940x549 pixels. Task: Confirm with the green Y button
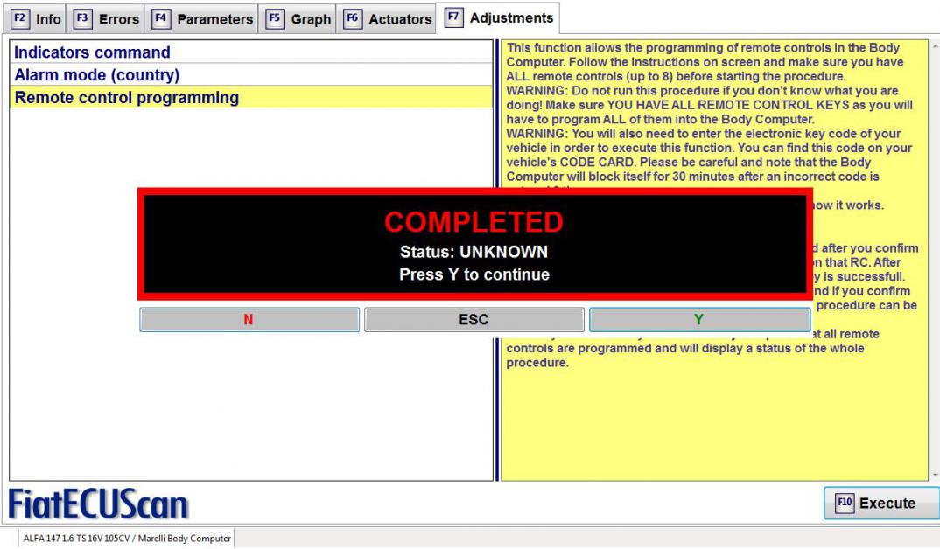[x=699, y=320]
